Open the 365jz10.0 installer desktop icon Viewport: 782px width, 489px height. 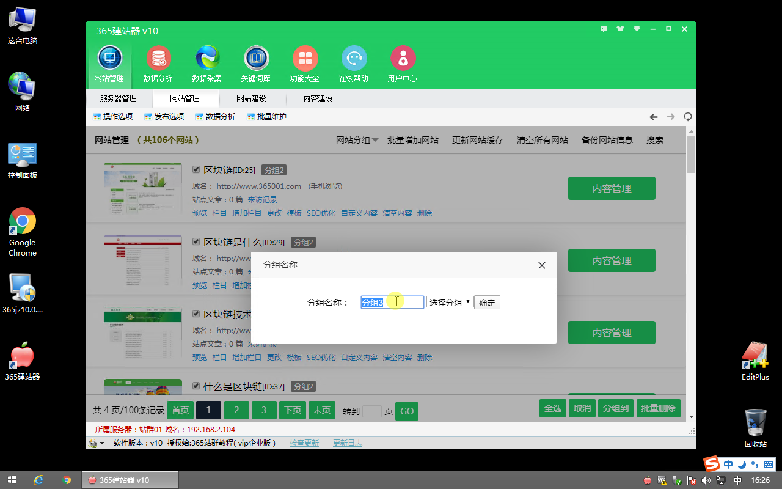click(x=23, y=293)
